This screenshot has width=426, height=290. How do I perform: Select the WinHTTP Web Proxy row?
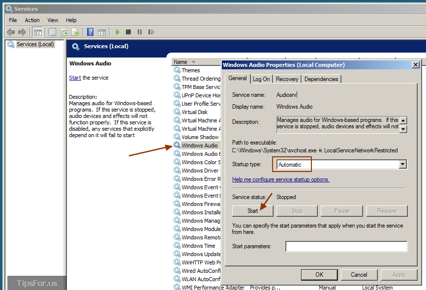(197, 262)
